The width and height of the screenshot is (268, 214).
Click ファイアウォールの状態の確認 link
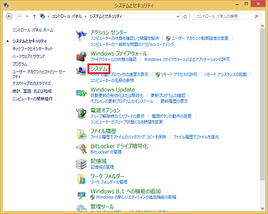pos(113,59)
